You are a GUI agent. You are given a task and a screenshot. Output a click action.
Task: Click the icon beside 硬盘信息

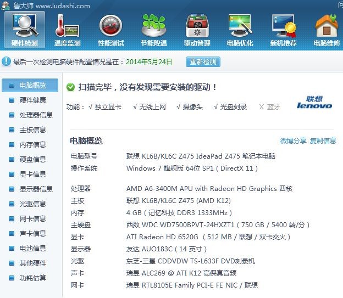(x=12, y=159)
